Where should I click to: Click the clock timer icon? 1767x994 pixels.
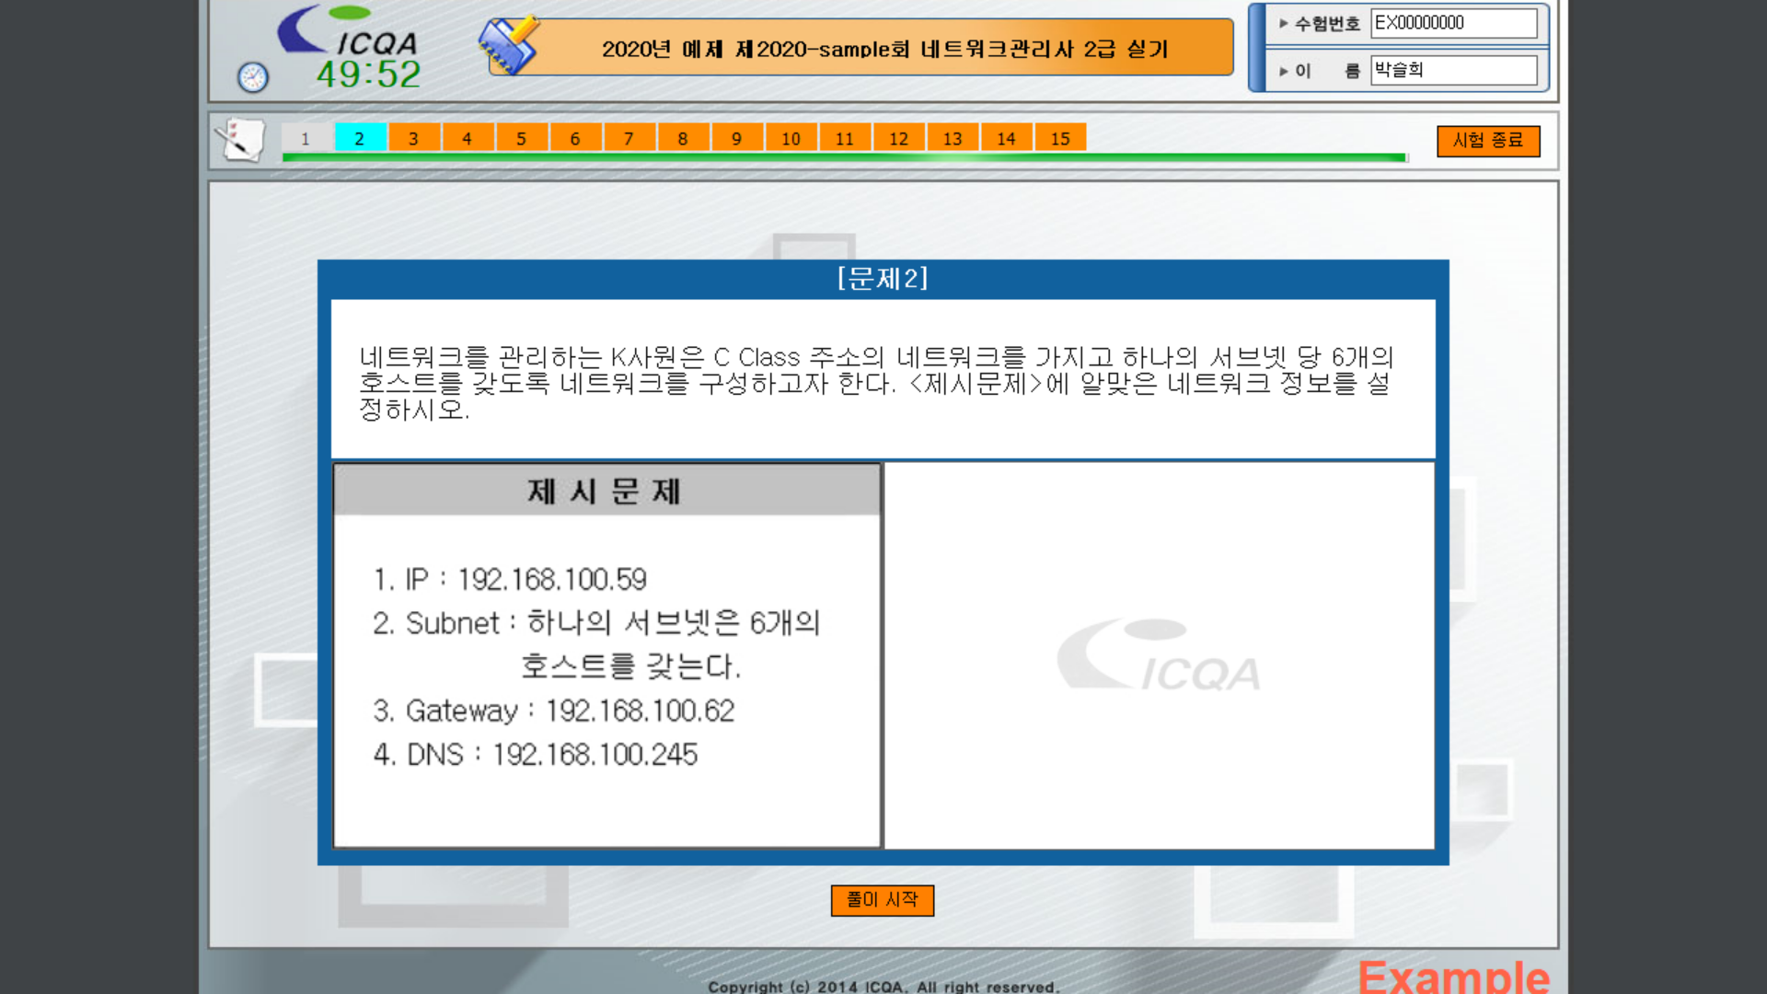point(253,77)
